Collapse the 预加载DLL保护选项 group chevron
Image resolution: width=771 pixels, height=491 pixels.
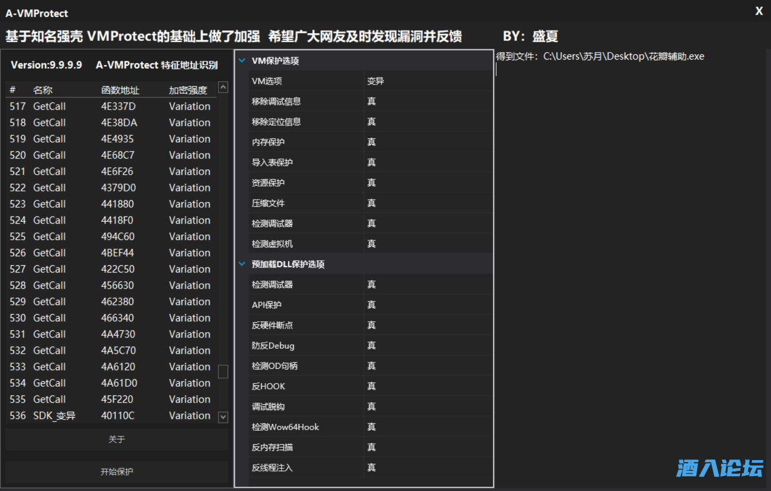pyautogui.click(x=242, y=264)
